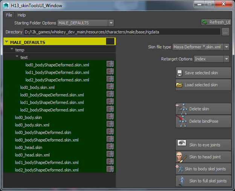Click the skin icon beside lod0_body.skin.xml under temp
This screenshot has height=191, width=235.
tap(110, 86)
